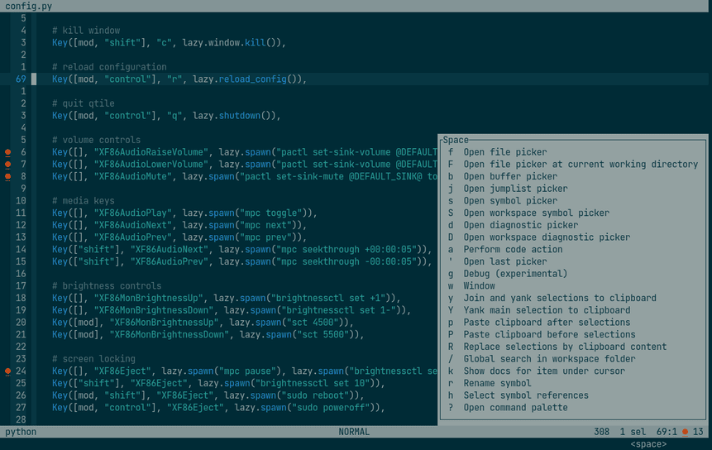The image size is (712, 450).
Task: Click the orange diagnostics indicator in statusline
Action: pyautogui.click(x=686, y=432)
